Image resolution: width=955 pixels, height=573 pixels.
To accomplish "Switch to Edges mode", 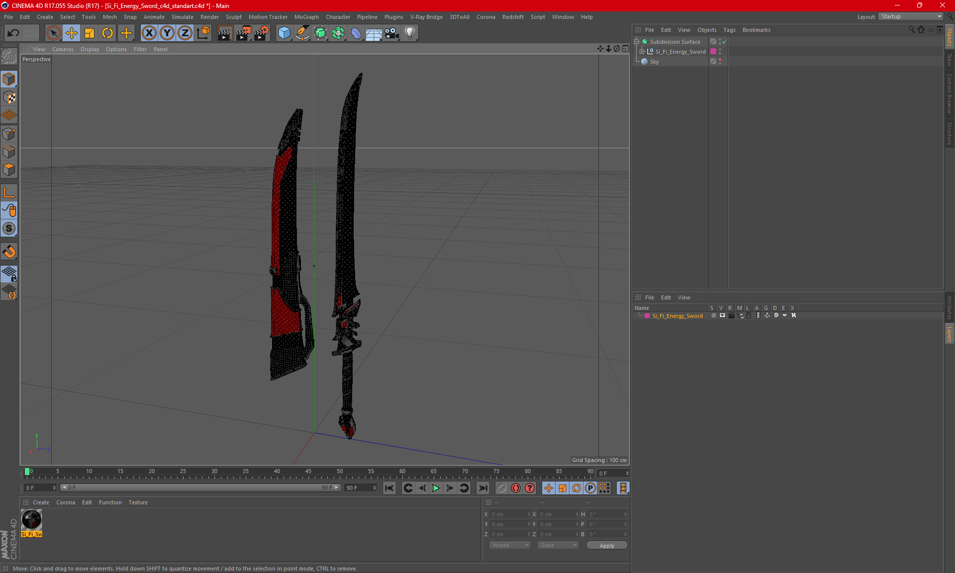I will point(9,152).
